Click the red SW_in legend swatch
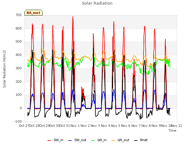Screen dimensions: 195x146 (49, 141)
